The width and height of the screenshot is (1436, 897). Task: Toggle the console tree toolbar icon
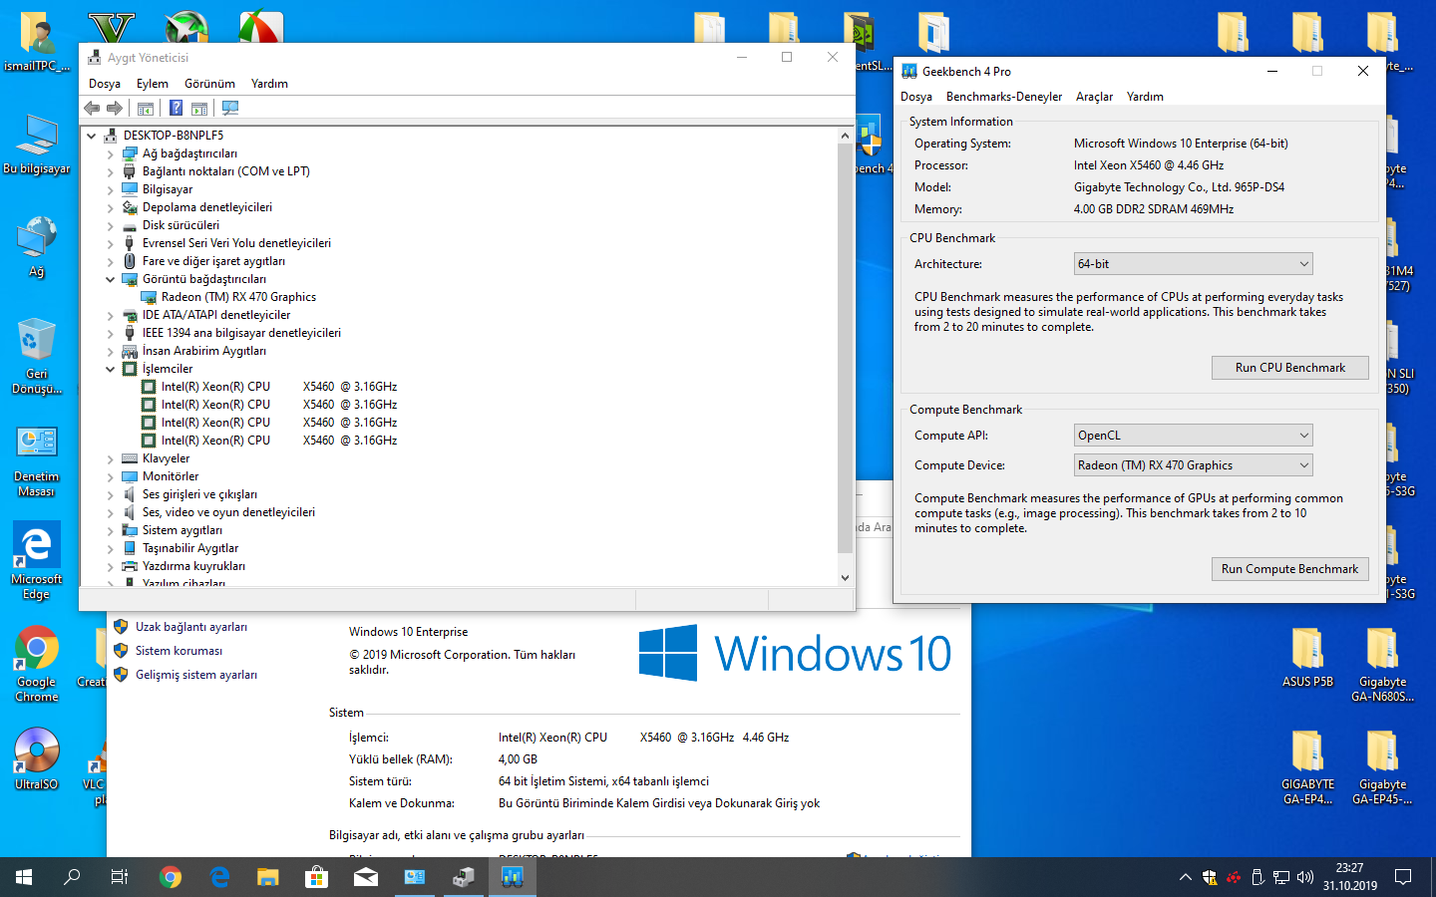click(146, 108)
